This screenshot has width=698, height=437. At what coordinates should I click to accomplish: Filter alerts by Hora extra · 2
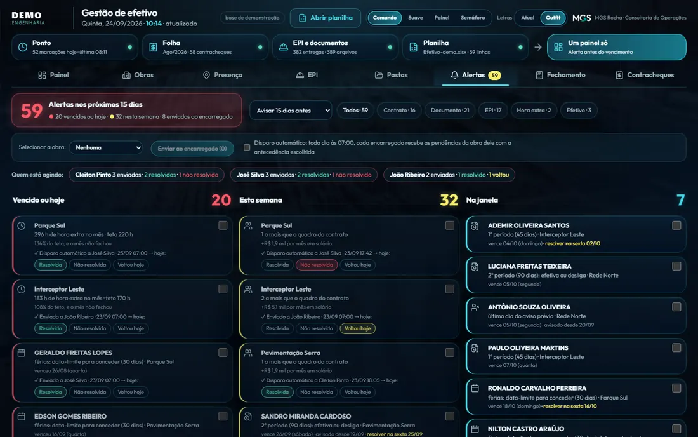[x=534, y=110]
